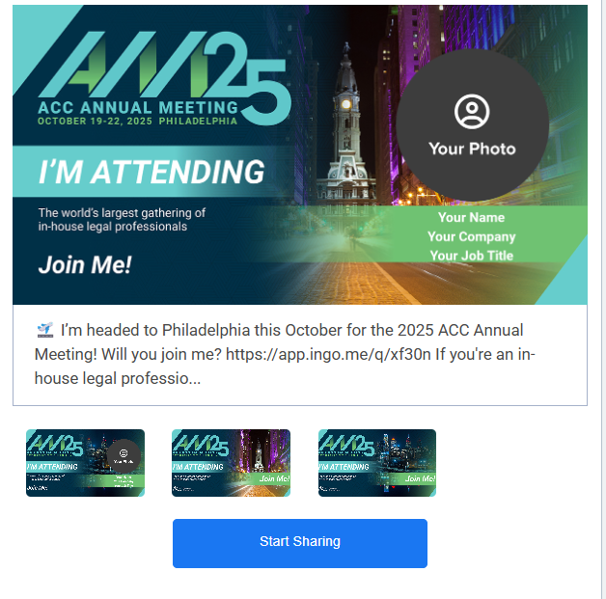Select the middle thumbnail showing purple-lit street

point(231,463)
